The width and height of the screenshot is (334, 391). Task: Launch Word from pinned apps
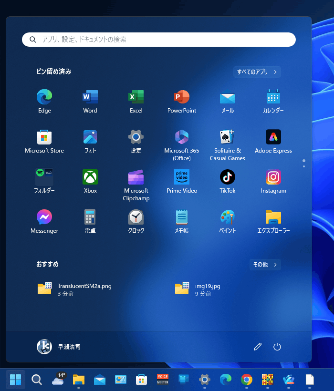[x=90, y=101]
